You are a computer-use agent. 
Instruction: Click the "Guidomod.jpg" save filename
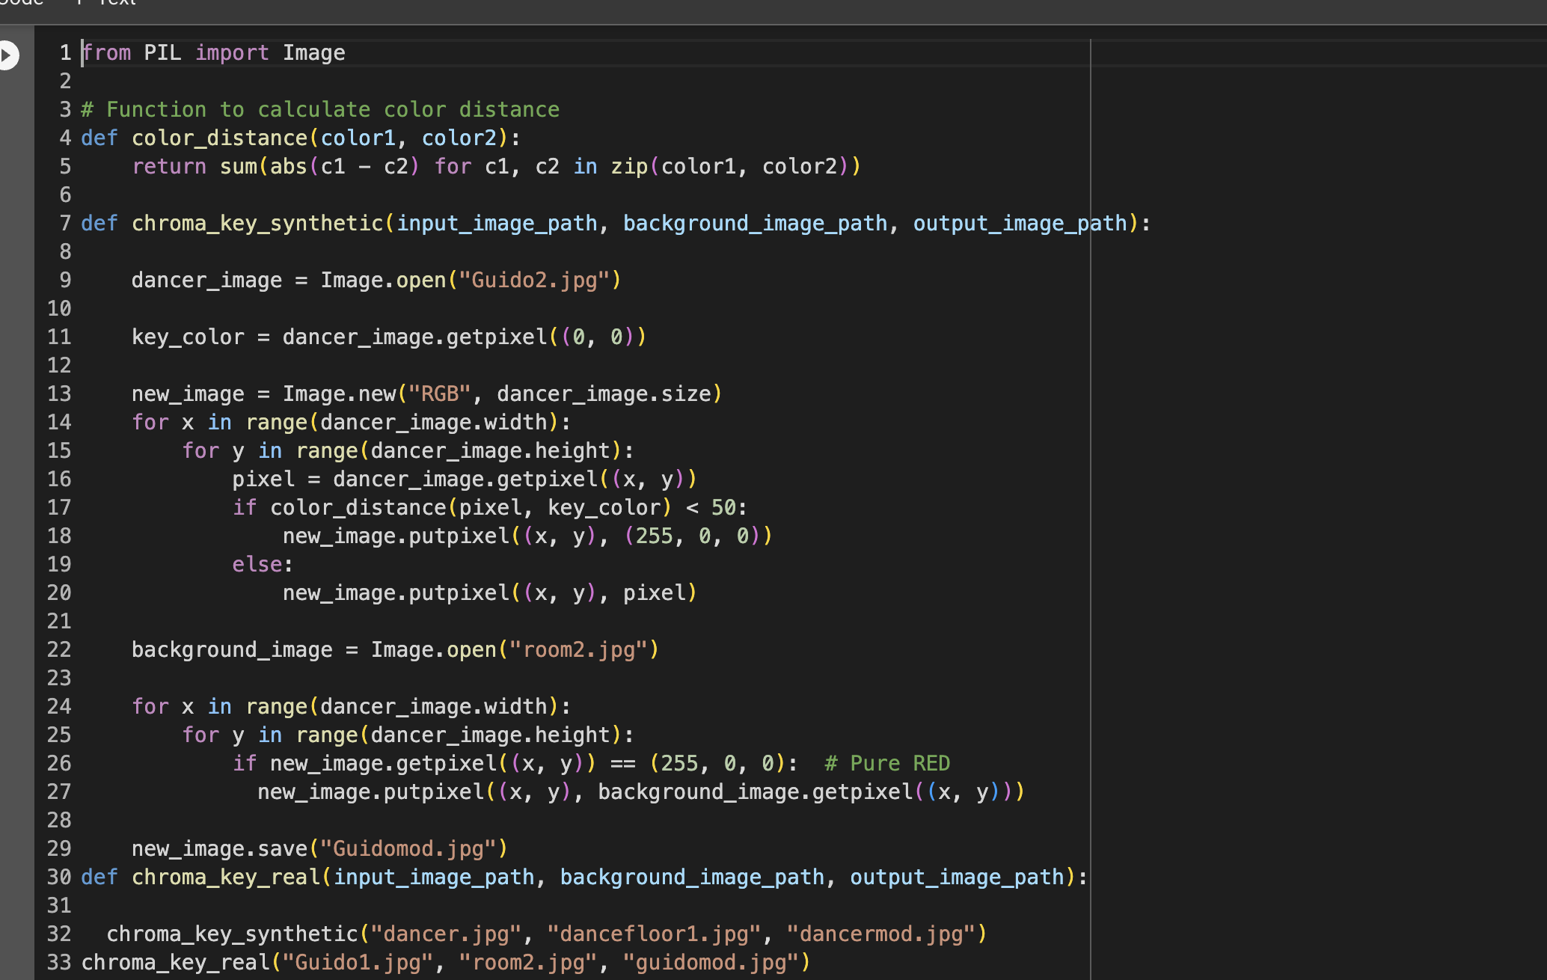click(408, 848)
